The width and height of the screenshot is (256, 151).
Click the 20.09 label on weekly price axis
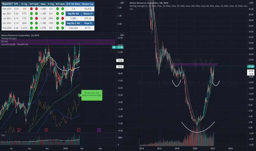[251, 71]
